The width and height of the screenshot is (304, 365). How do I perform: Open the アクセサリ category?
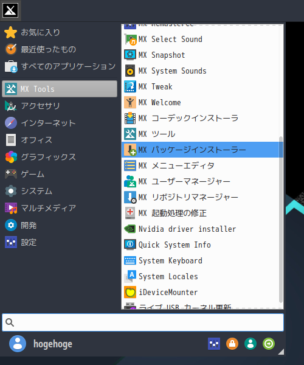pos(60,106)
